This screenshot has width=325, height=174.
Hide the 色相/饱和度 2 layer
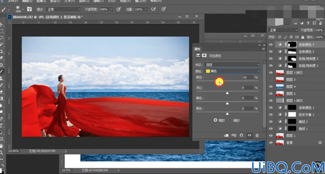click(271, 58)
